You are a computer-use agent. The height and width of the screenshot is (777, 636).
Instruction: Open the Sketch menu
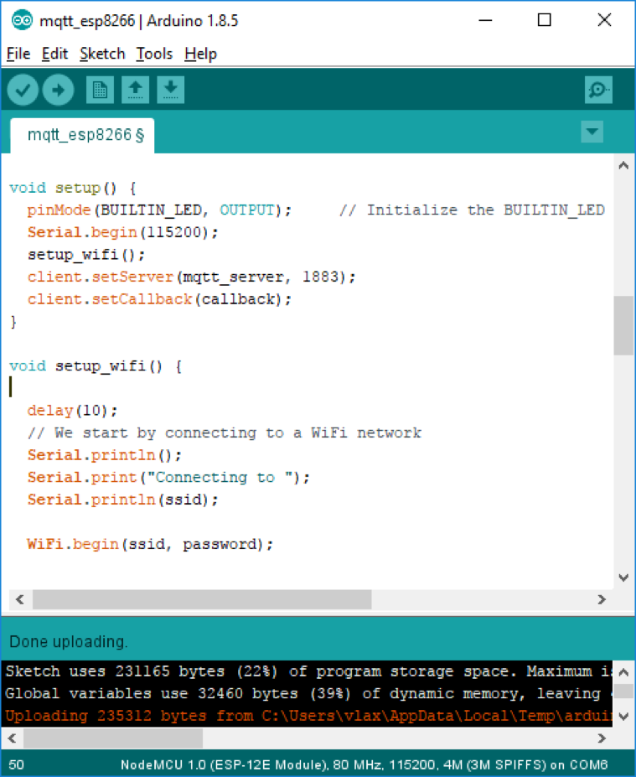pos(102,54)
